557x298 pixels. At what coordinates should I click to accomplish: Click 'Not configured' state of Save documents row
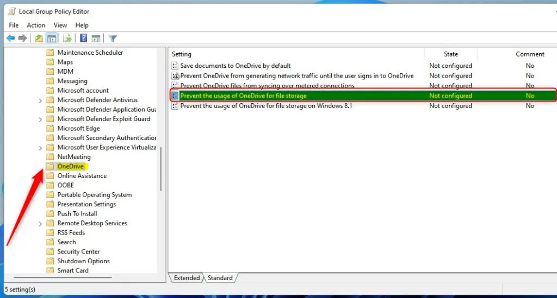(x=450, y=66)
